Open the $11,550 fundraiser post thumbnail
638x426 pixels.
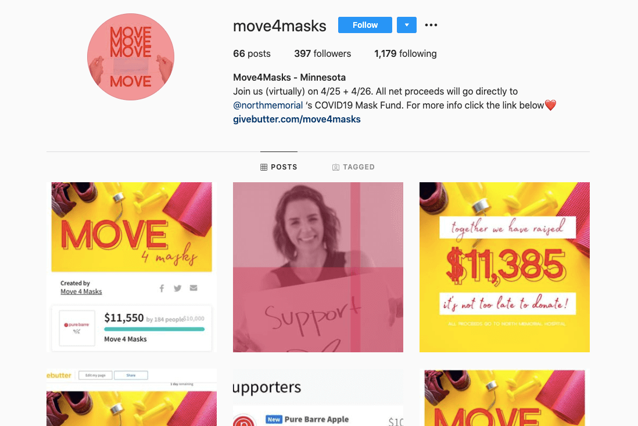tap(131, 267)
